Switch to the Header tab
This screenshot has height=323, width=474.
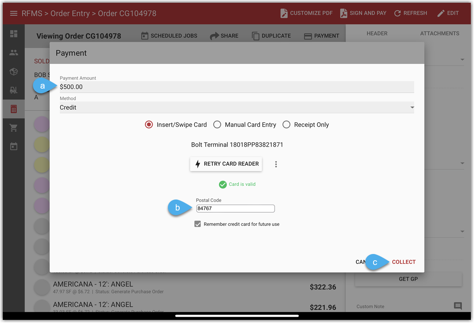pos(377,33)
